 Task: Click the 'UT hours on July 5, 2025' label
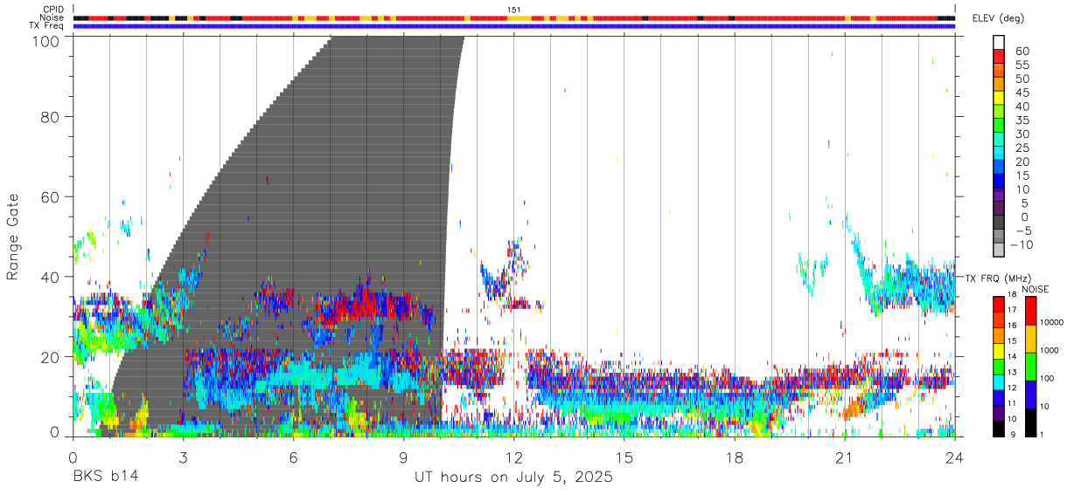coord(513,477)
